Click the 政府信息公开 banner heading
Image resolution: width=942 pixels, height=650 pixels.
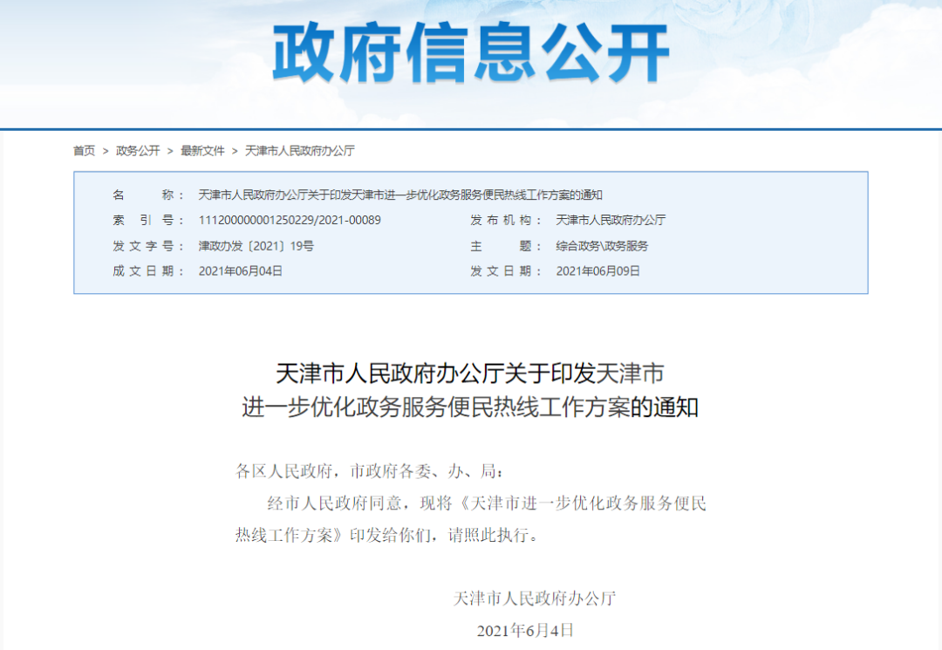coord(471,54)
